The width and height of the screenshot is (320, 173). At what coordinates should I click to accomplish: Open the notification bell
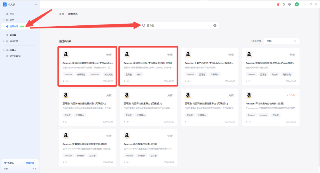[x=284, y=4]
